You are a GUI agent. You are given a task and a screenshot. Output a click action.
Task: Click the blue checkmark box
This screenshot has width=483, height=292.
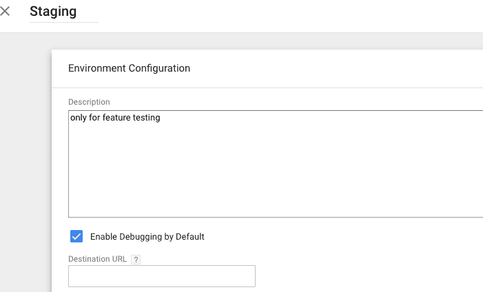click(x=76, y=236)
